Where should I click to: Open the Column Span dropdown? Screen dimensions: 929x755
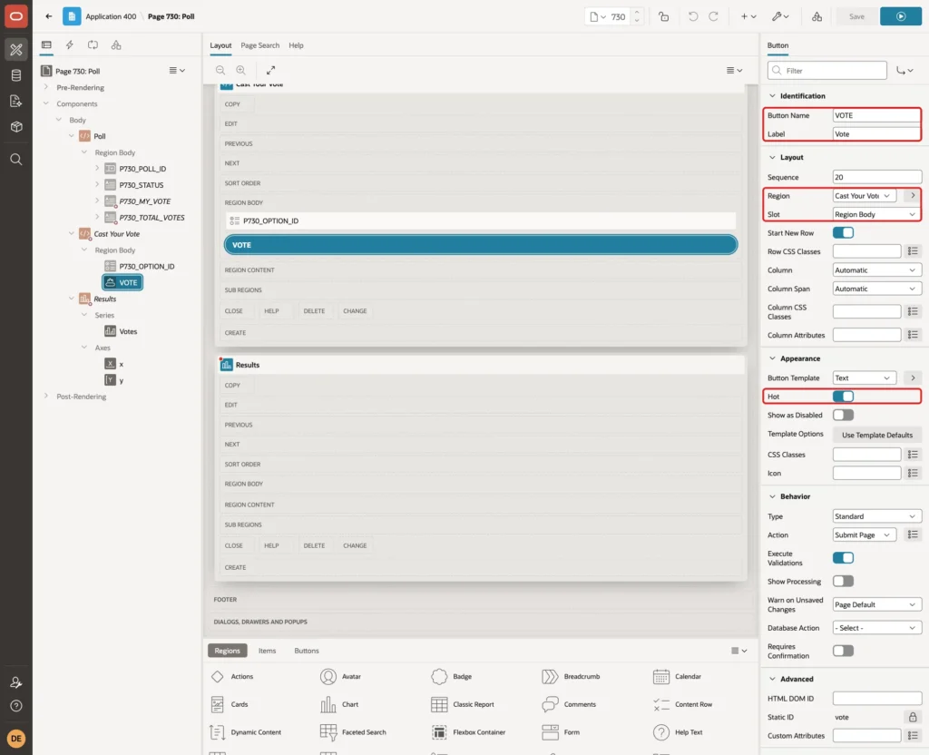tap(876, 289)
